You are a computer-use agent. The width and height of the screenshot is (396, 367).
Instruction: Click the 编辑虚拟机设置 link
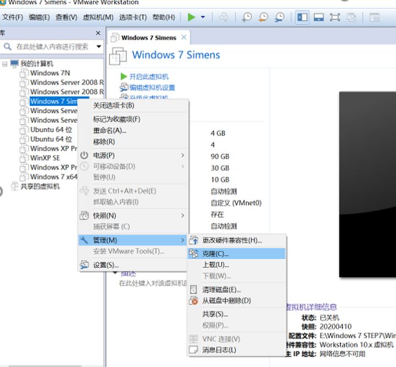click(x=152, y=88)
